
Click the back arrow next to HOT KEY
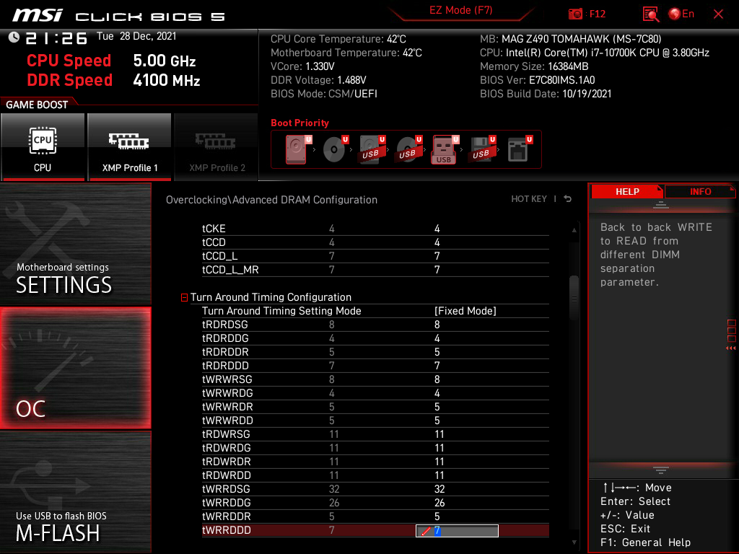pyautogui.click(x=568, y=199)
